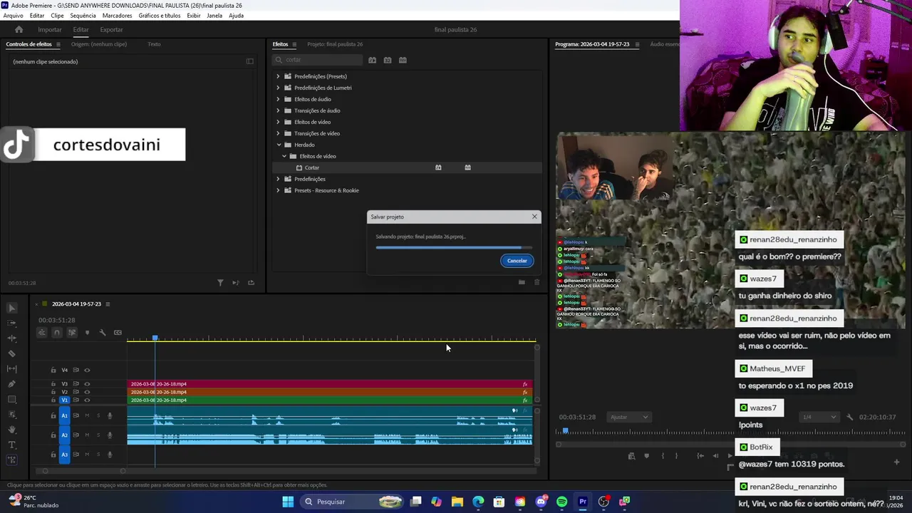Add a marker in the timeline toolbar
The image size is (912, 513).
(x=88, y=333)
